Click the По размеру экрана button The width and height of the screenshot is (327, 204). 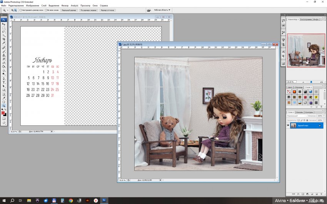click(88, 10)
